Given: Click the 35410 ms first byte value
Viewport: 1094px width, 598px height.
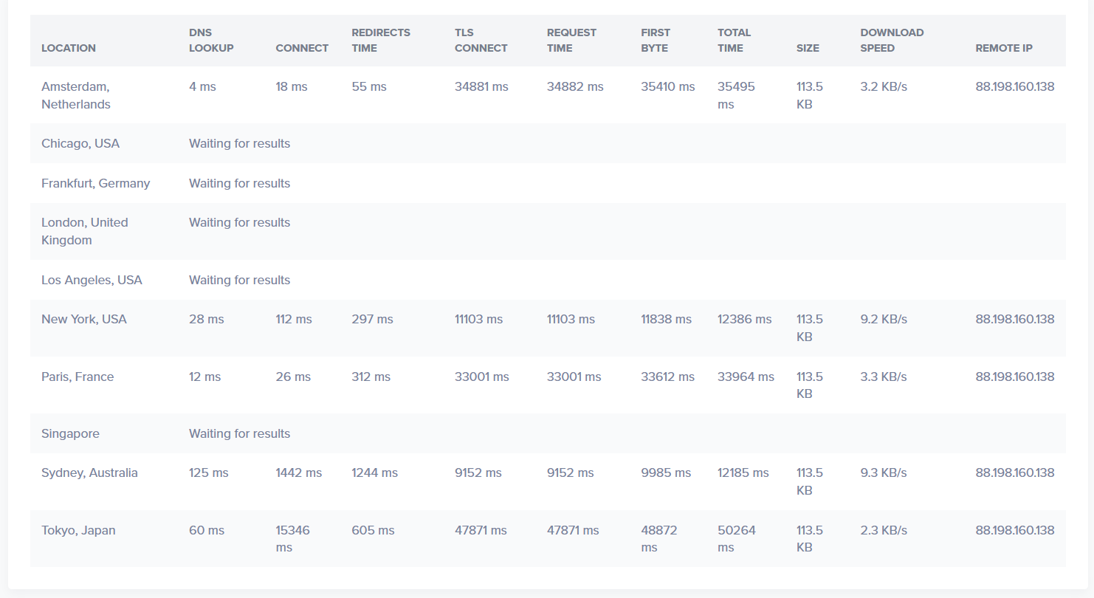Looking at the screenshot, I should pos(668,86).
